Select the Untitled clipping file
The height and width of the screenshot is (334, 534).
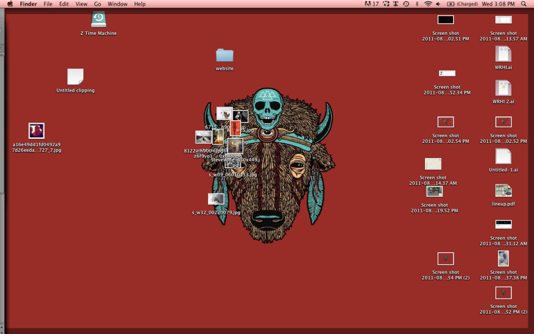click(x=75, y=77)
